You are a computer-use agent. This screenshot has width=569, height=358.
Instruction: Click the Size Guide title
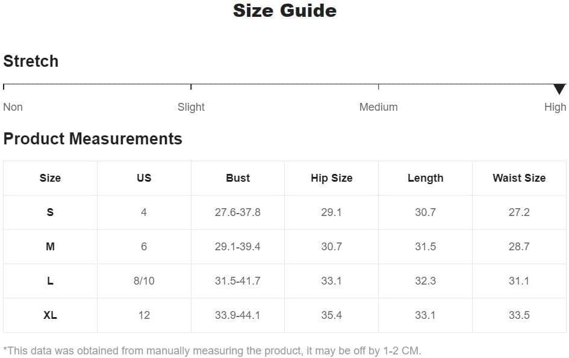point(284,10)
